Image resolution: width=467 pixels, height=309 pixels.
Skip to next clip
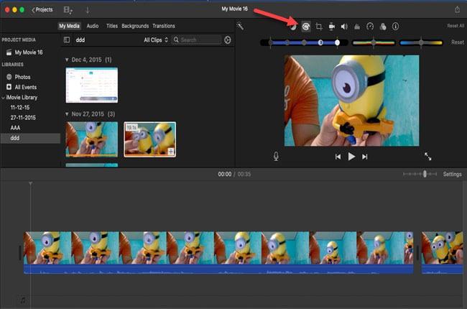tap(365, 157)
